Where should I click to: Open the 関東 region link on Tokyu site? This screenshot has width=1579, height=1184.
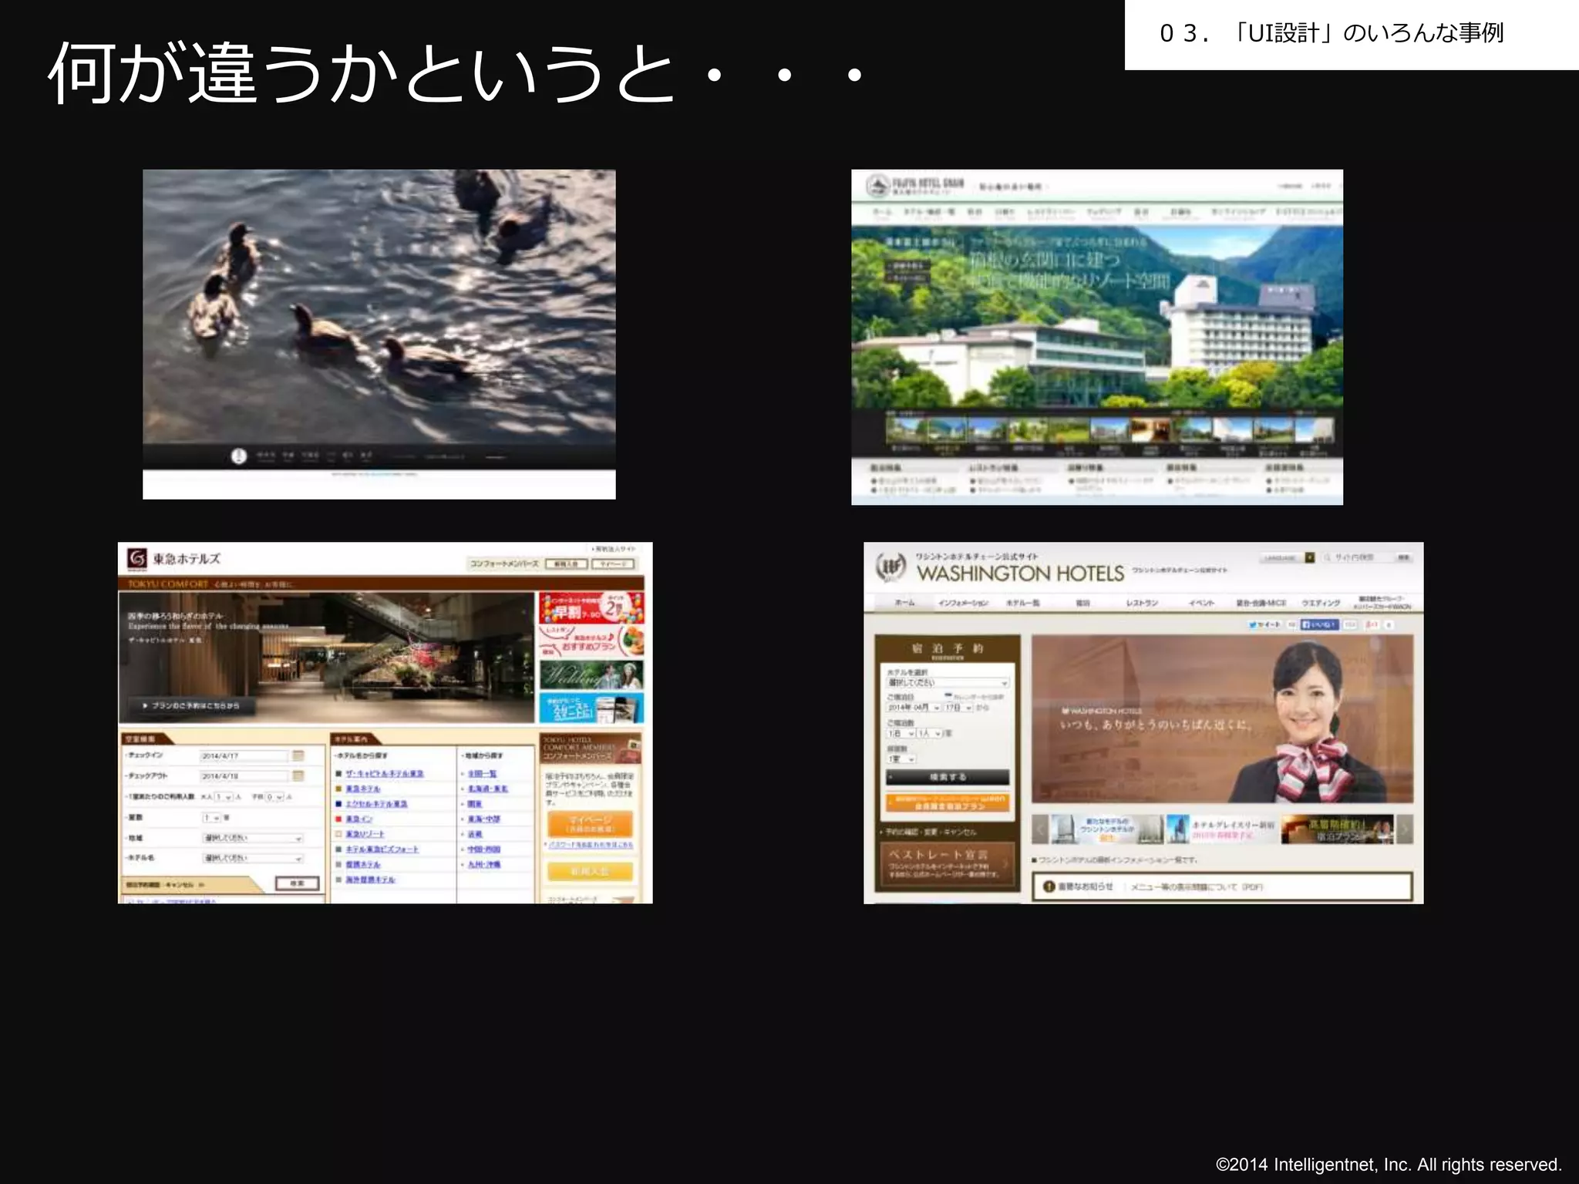(x=475, y=804)
